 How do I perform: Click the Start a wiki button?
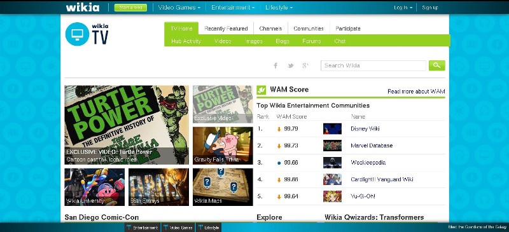pyautogui.click(x=130, y=8)
